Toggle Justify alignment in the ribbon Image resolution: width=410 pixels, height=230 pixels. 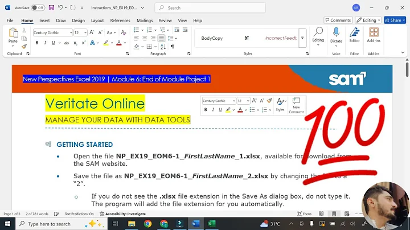(x=161, y=38)
